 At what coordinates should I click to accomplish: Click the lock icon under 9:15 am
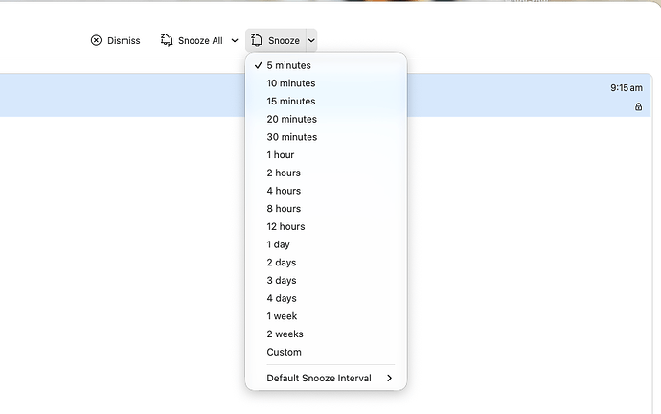pyautogui.click(x=639, y=106)
